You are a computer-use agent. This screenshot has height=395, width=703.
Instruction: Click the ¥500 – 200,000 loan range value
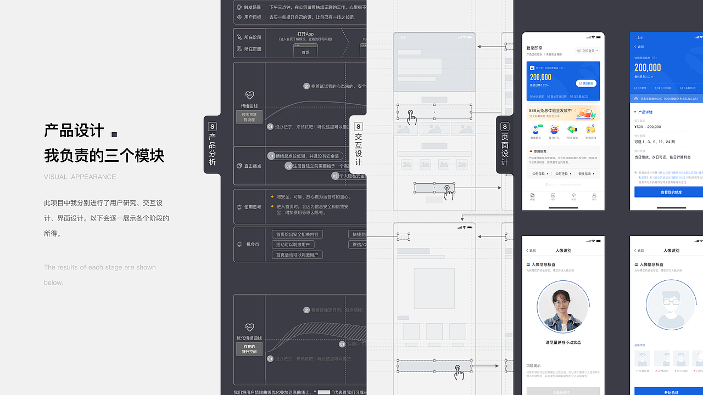[648, 127]
